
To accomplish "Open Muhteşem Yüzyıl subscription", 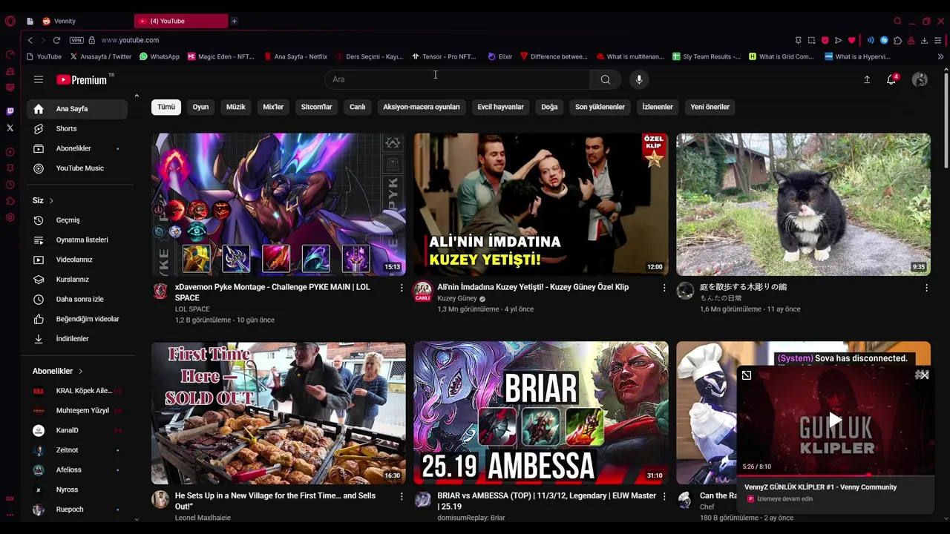I will pyautogui.click(x=78, y=410).
